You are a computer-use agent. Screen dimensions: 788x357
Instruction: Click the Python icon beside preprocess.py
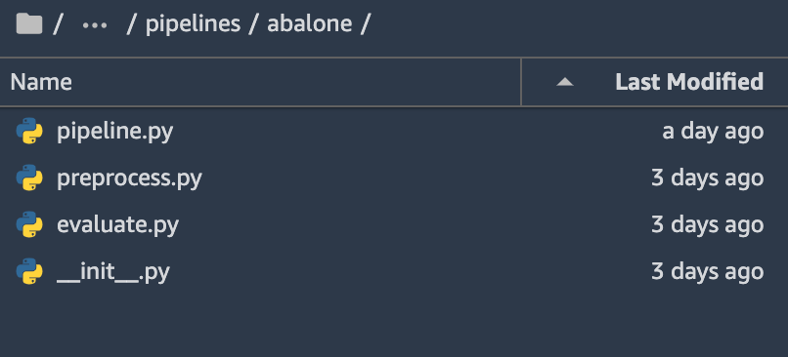[x=29, y=178]
